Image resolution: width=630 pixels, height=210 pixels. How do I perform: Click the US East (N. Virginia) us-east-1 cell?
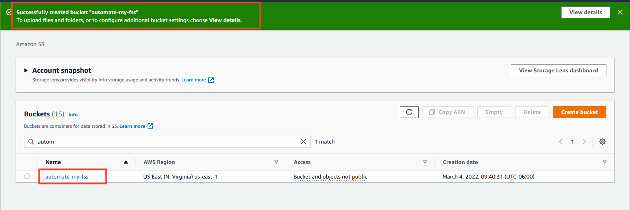(180, 177)
